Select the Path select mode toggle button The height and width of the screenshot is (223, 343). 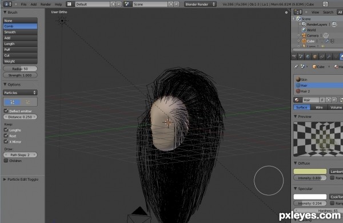(x=12, y=102)
